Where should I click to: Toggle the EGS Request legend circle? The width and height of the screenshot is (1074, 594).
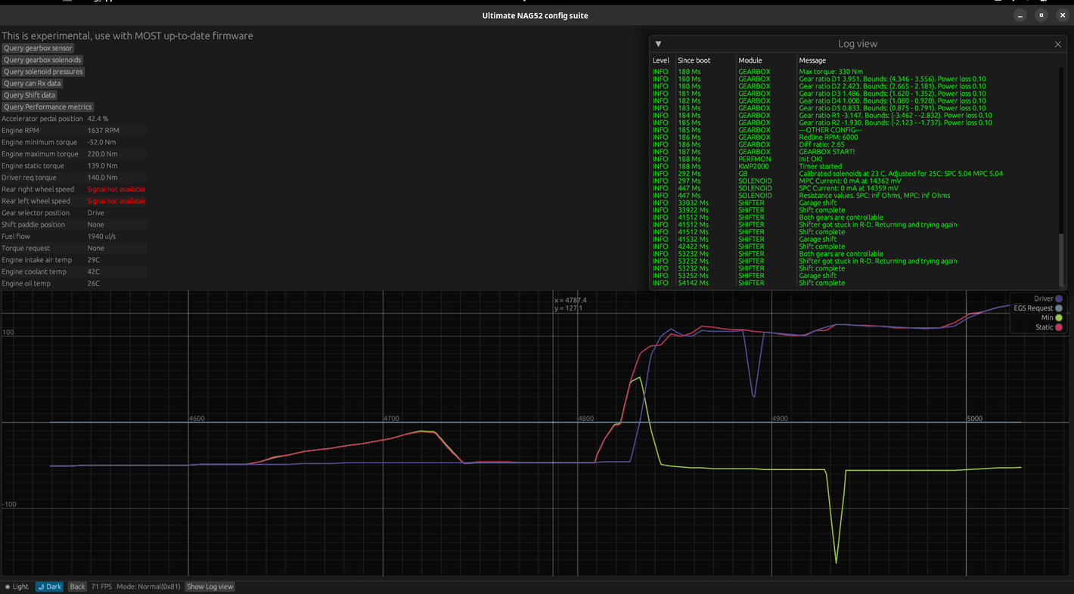[x=1059, y=308]
